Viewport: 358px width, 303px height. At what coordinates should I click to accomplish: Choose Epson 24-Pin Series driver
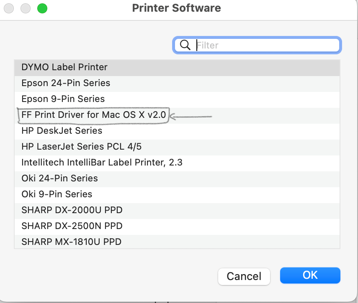coord(66,83)
